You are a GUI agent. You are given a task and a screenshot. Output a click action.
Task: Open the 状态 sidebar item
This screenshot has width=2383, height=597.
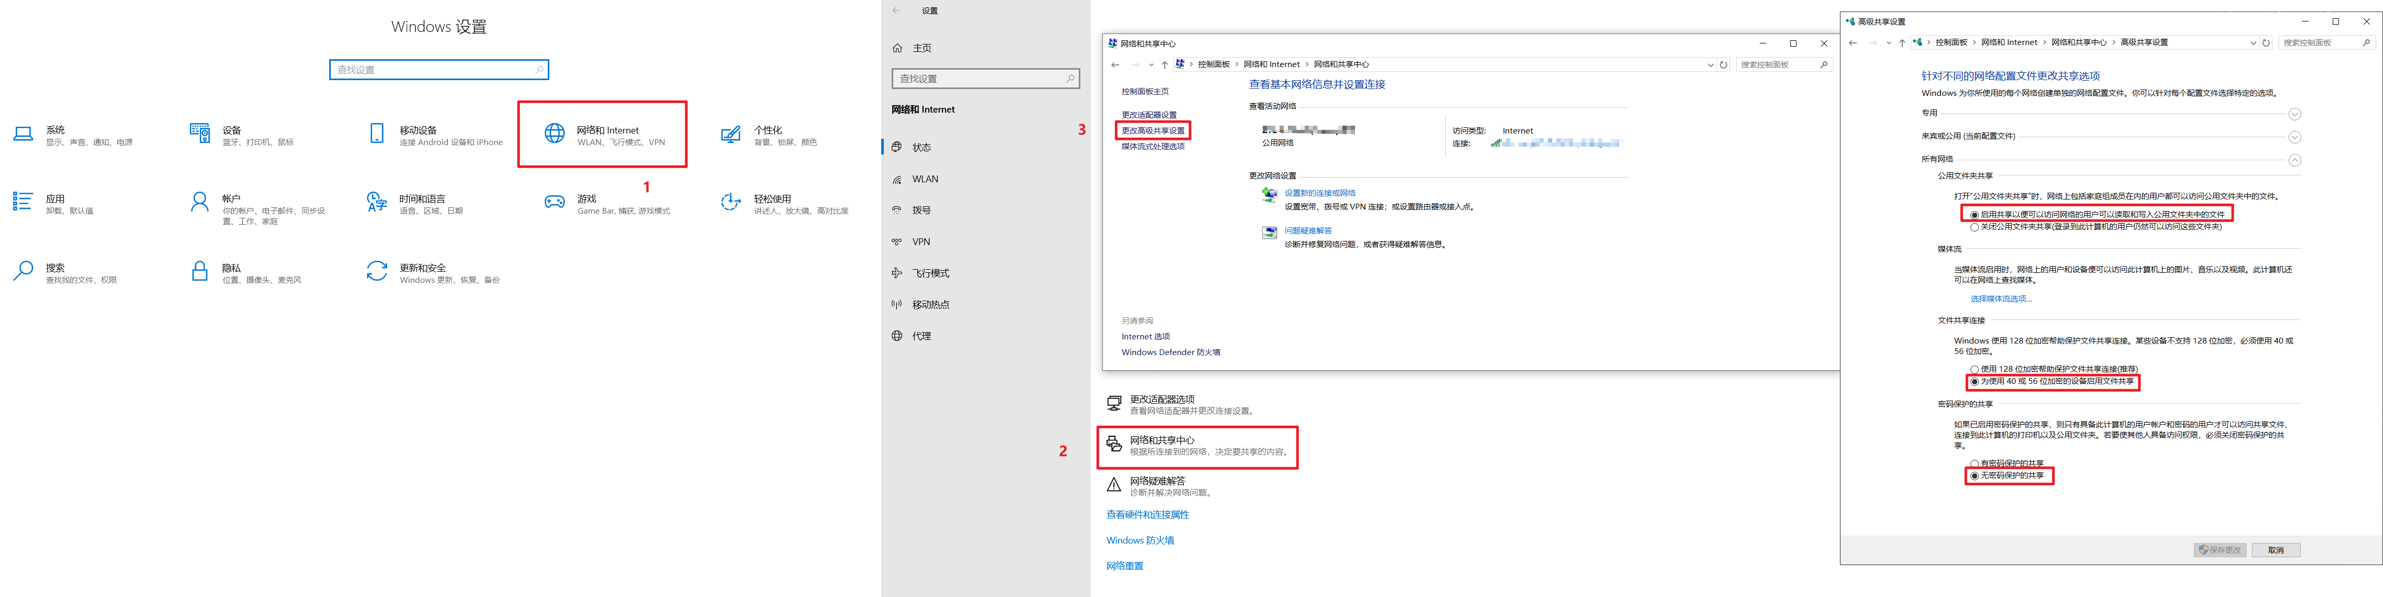tap(986, 148)
